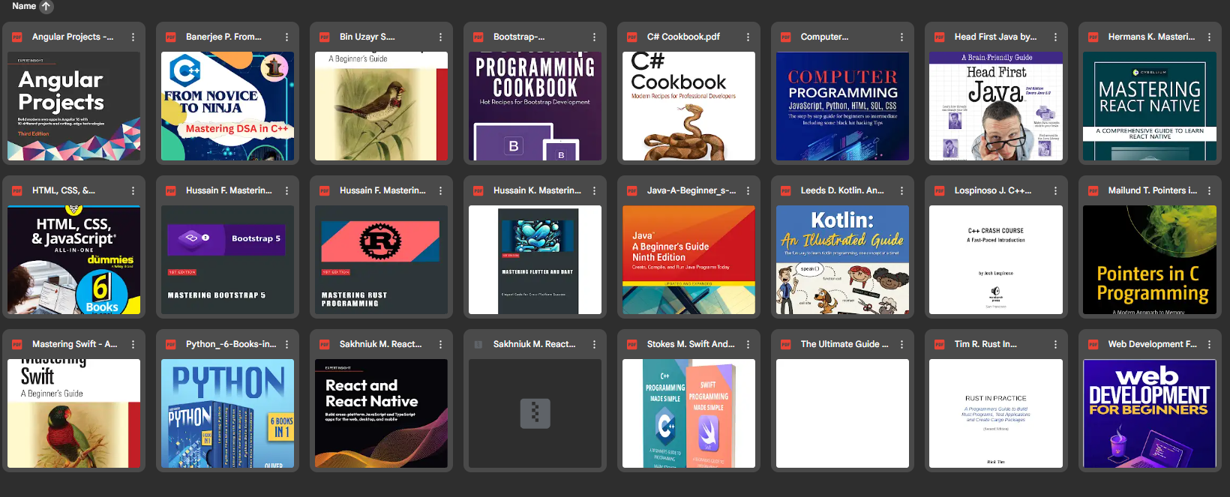Open more actions for Angular Projects file
1230x497 pixels.
click(133, 37)
